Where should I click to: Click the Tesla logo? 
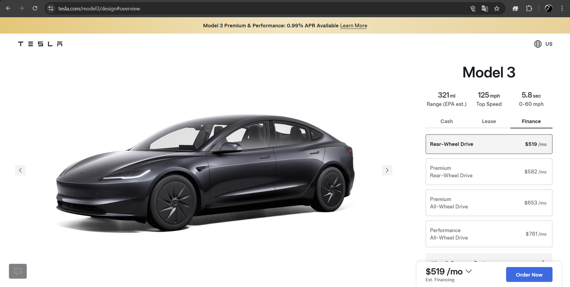tap(40, 44)
